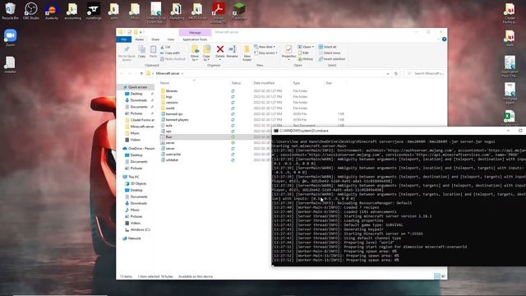Click the Manage contextual tab
This screenshot has height=296, width=526.
tap(195, 33)
